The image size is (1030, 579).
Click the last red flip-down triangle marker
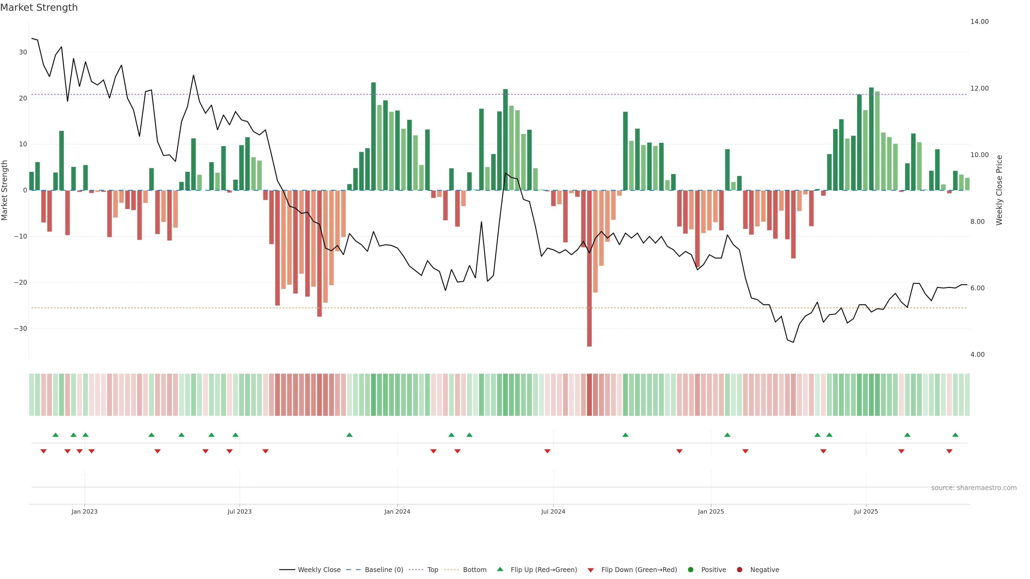[x=949, y=451]
